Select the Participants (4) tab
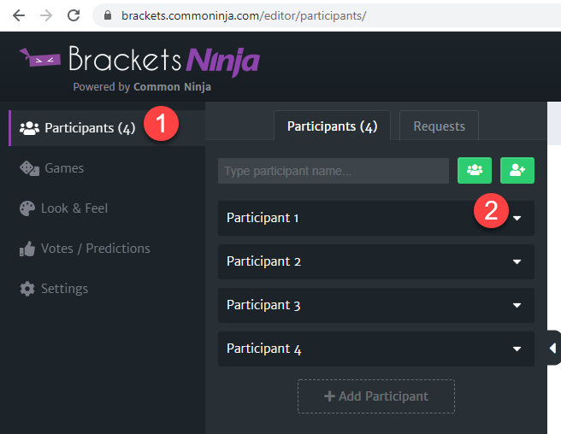Viewport: 561px width, 434px height. [332, 126]
